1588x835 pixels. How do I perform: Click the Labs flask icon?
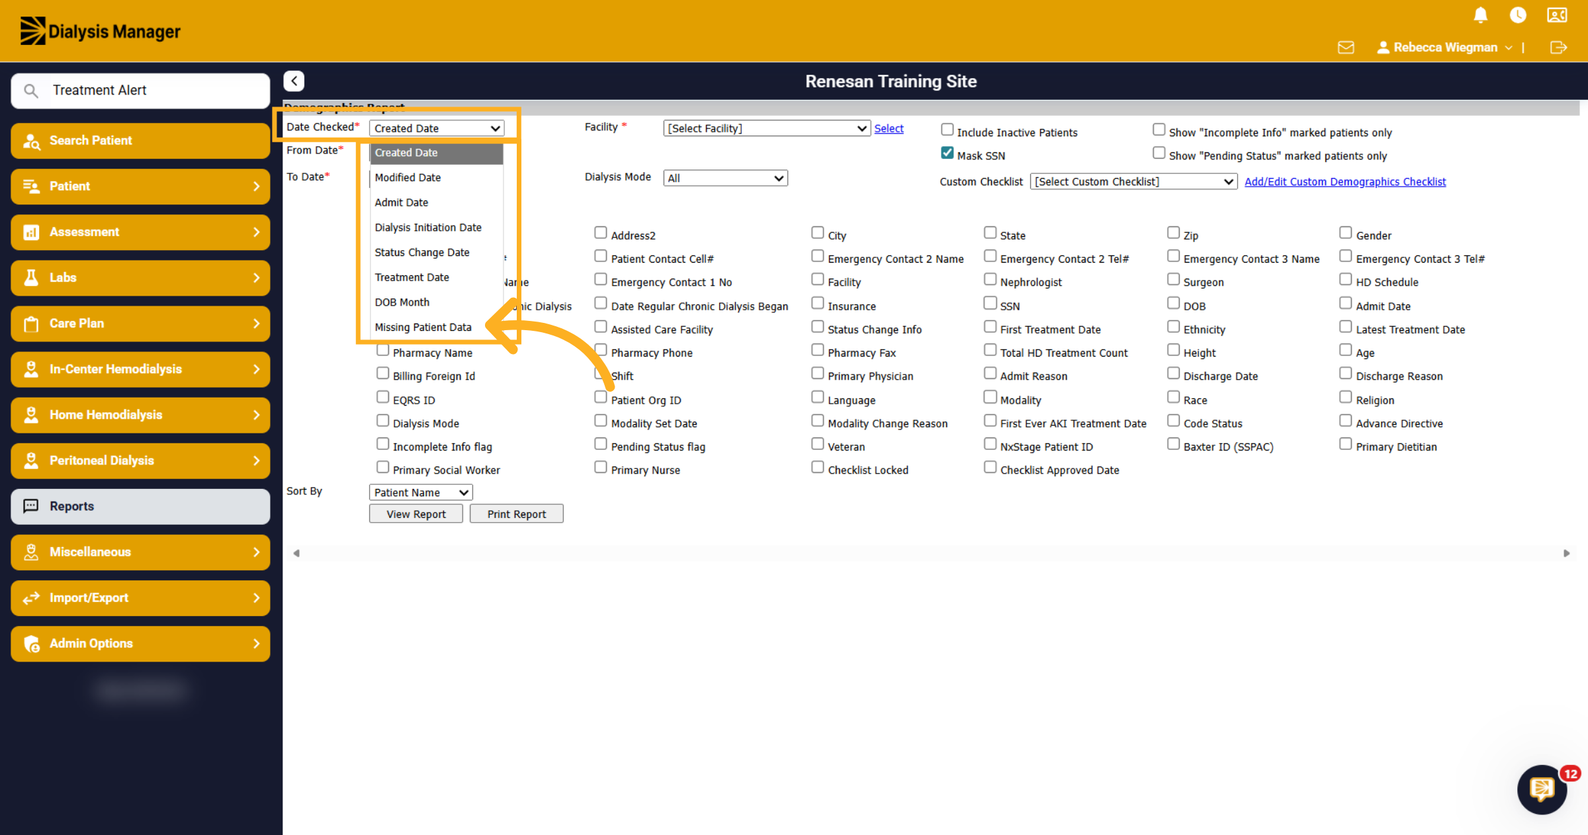[x=31, y=277]
